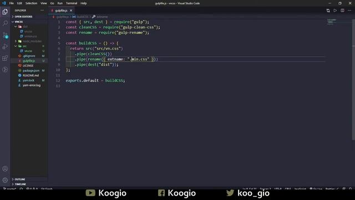The height and width of the screenshot is (200, 355).
Task: Click the LICENSE file icon
Action: 20,66
